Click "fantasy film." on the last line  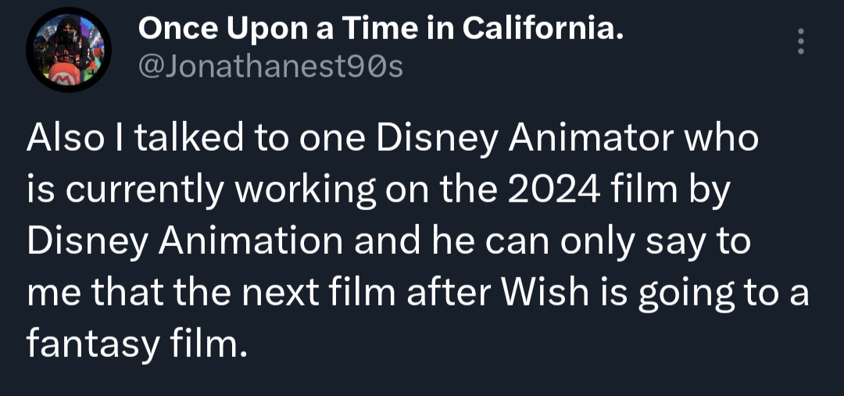tap(136, 342)
